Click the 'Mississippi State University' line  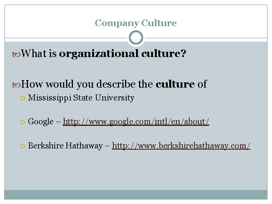point(81,98)
